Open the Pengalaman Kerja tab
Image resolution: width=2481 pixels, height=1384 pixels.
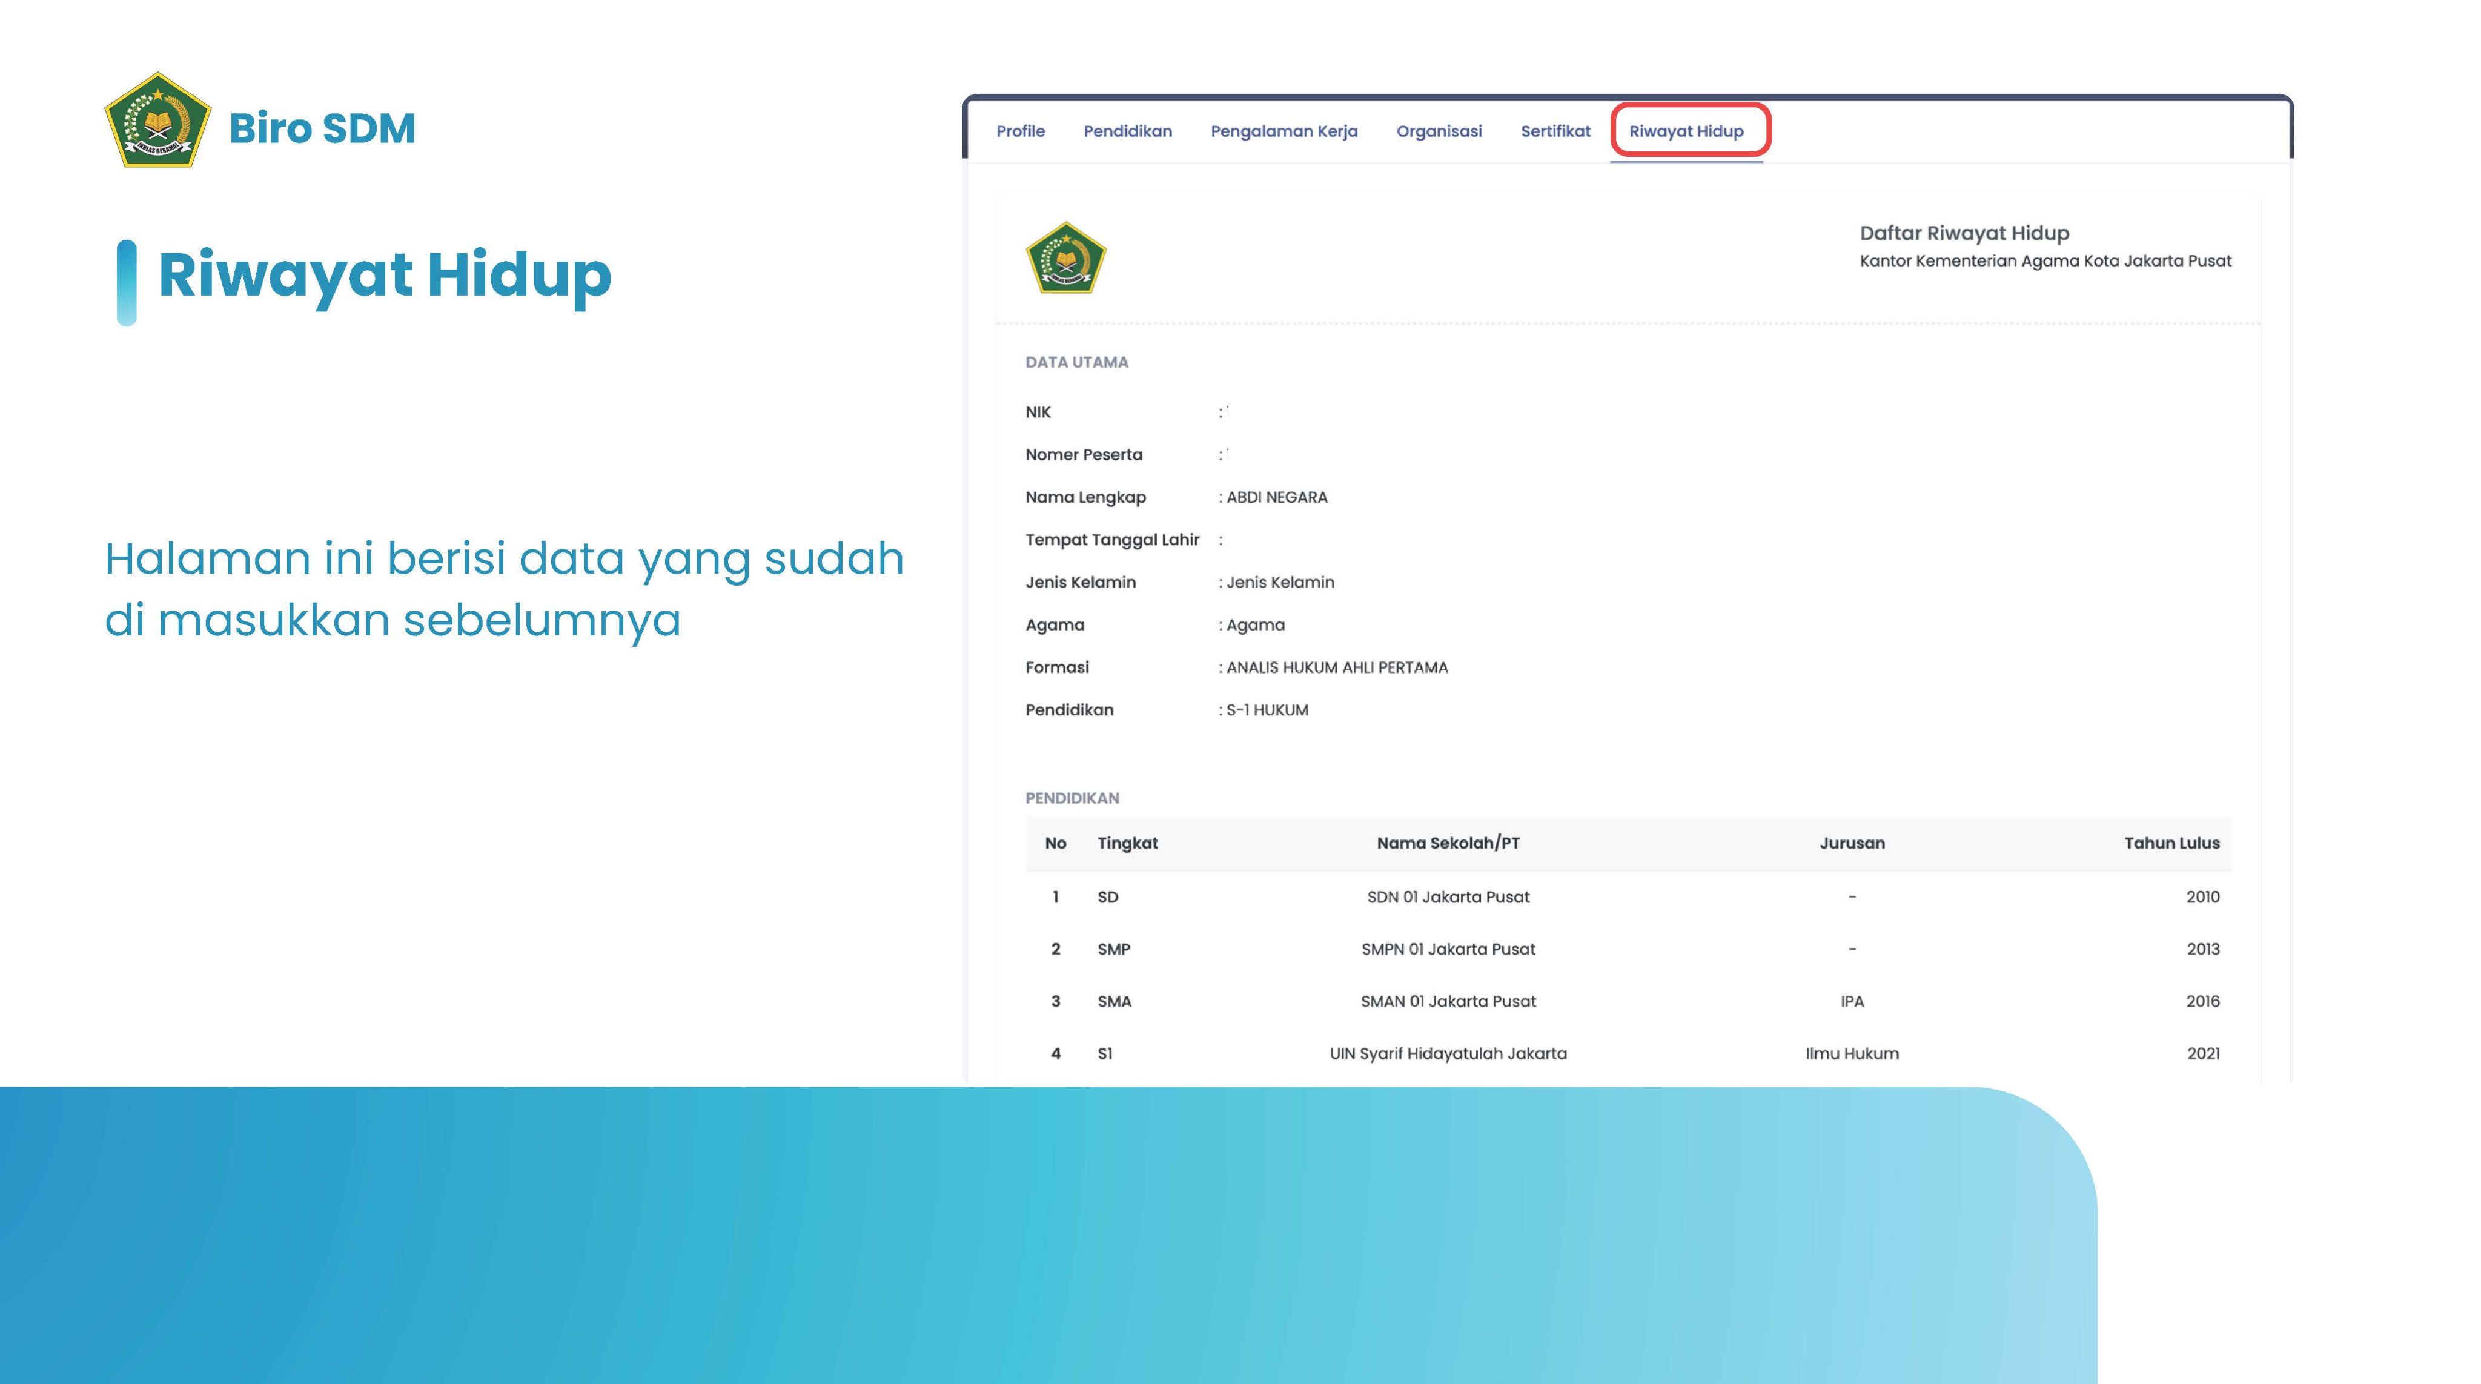point(1284,132)
